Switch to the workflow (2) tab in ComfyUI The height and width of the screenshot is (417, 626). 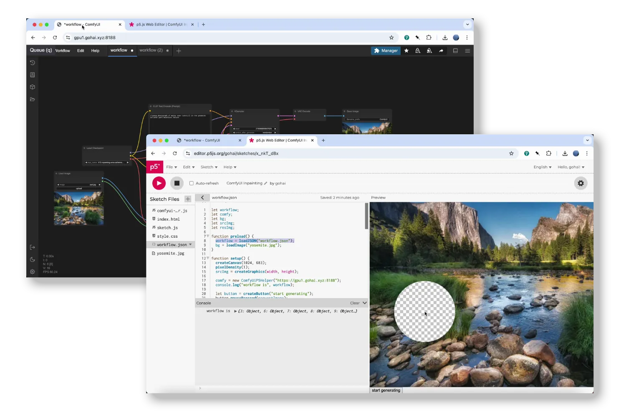click(x=154, y=50)
